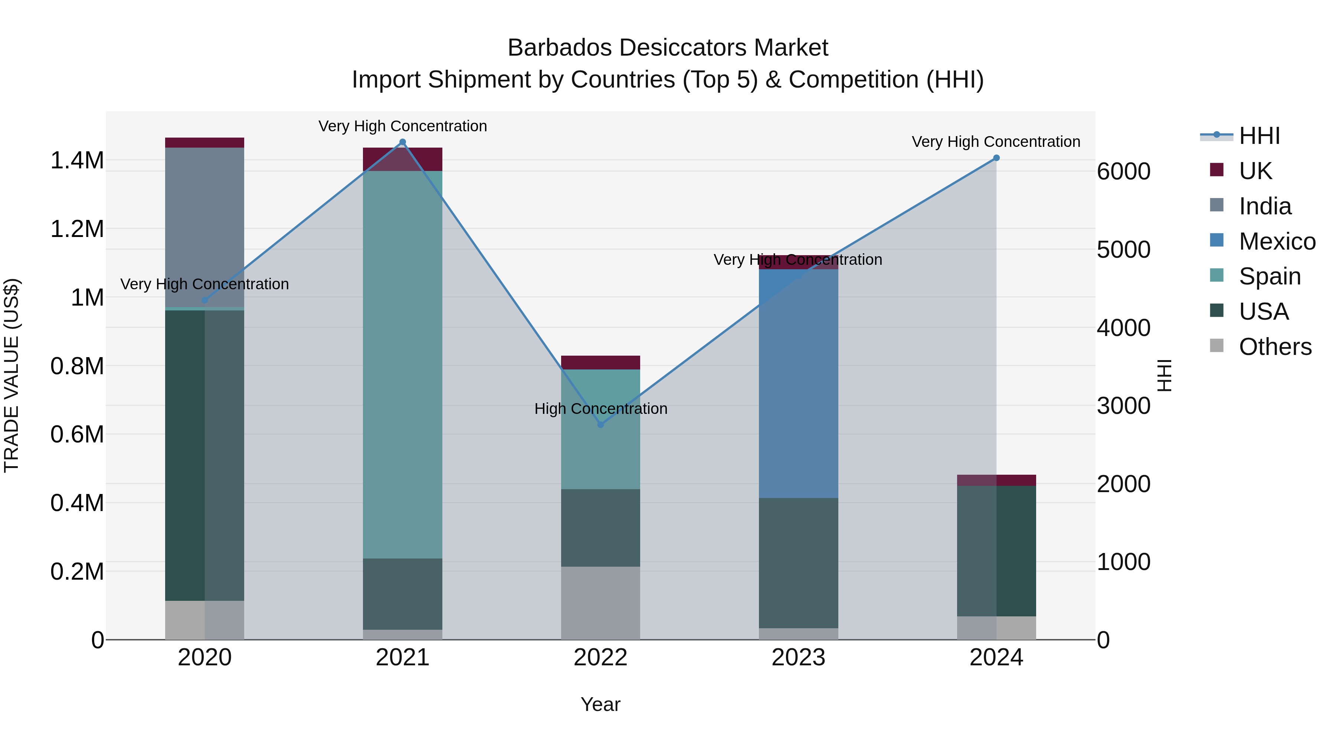
Task: Click the UK bar segment in 2024
Action: 996,480
